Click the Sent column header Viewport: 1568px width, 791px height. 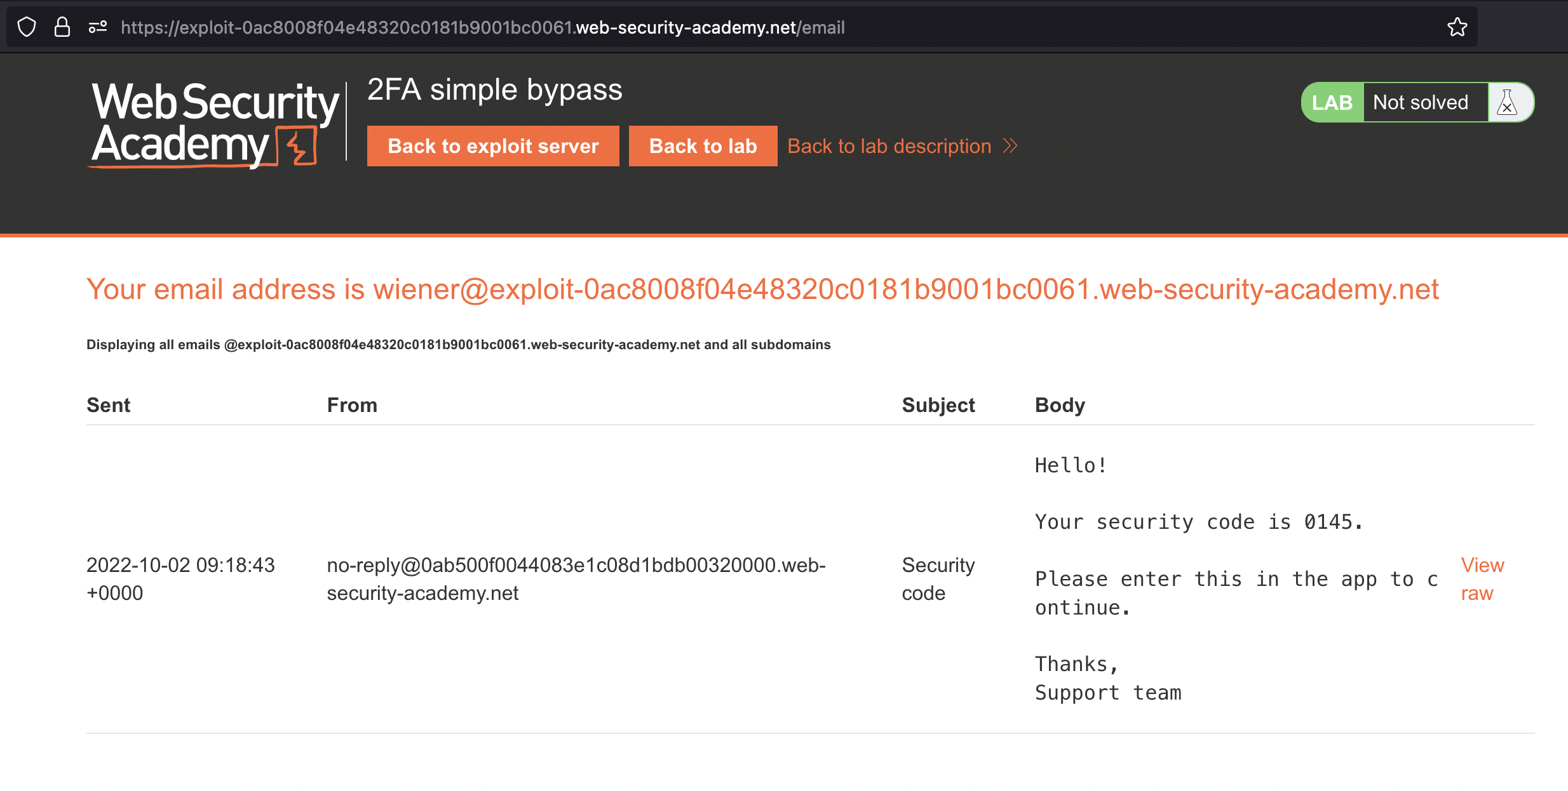click(108, 405)
